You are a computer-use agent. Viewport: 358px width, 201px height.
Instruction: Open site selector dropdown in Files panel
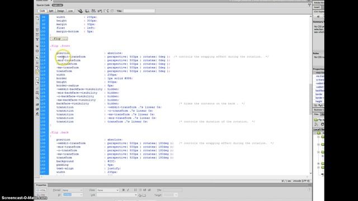click(320, 120)
